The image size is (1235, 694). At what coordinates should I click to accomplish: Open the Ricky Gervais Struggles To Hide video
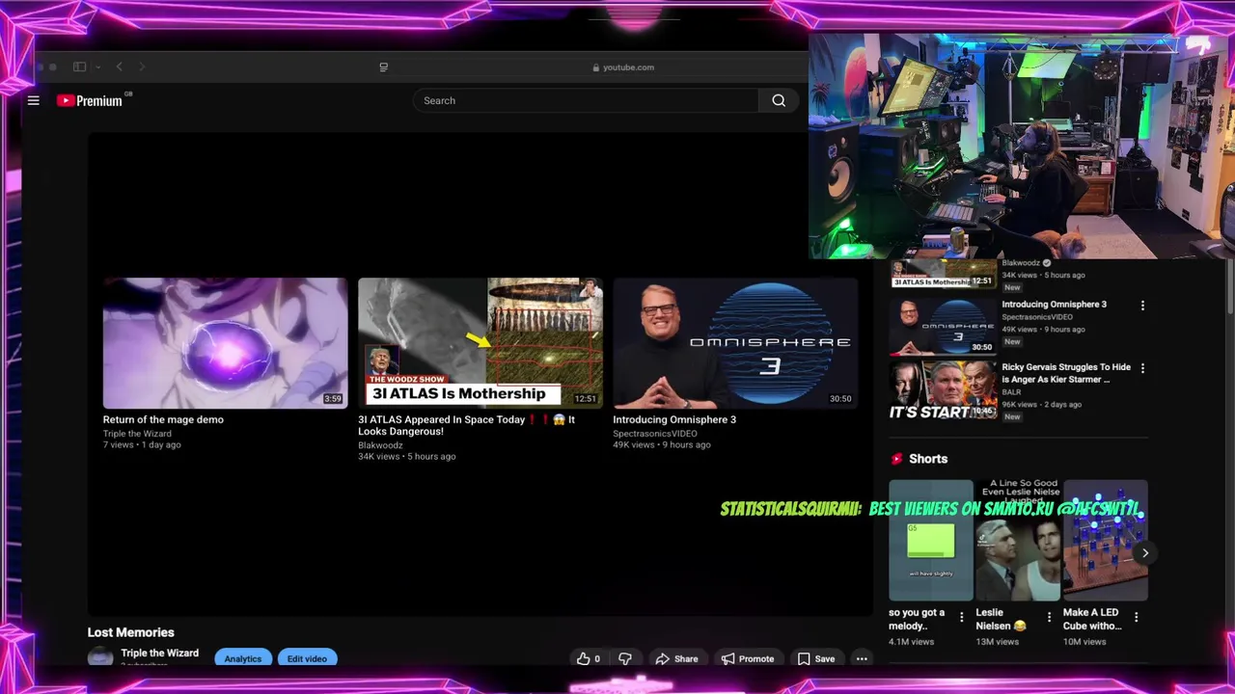(x=1066, y=373)
